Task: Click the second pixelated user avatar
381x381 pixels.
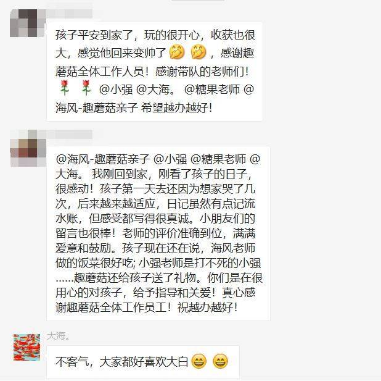Action: tap(28, 148)
